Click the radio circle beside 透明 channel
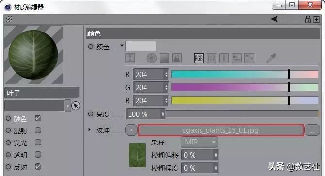Viewport: 325px width, 176px height. click(8, 155)
